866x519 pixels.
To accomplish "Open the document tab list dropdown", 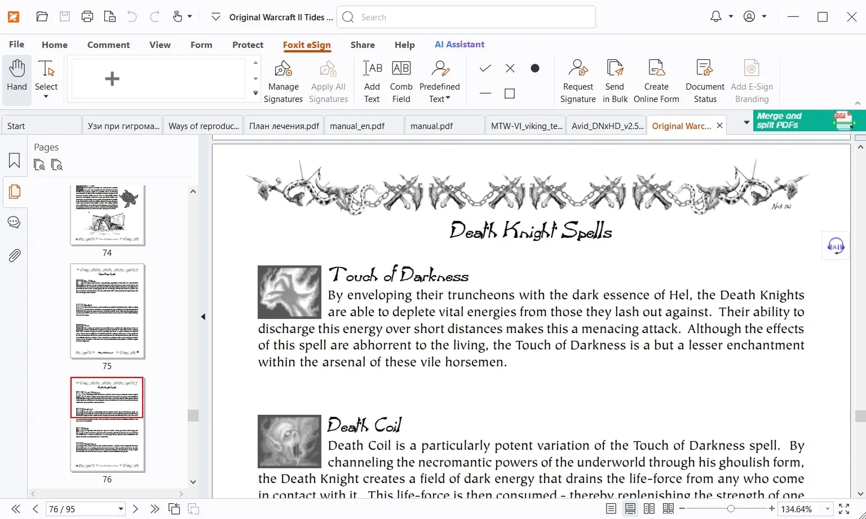I will click(746, 123).
